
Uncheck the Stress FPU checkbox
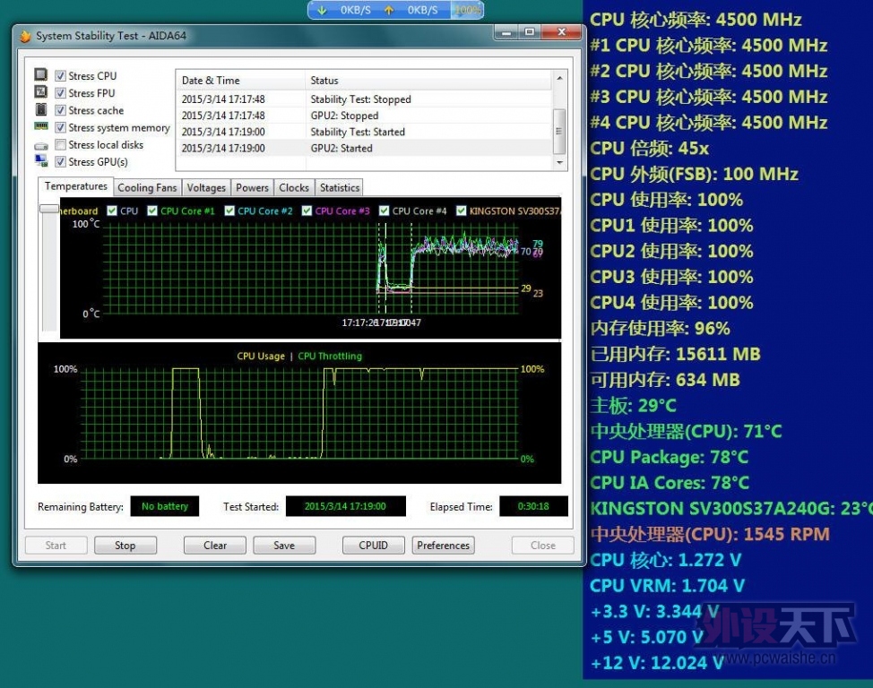(x=61, y=93)
